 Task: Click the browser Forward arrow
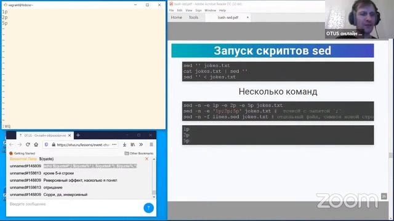(x=20, y=145)
